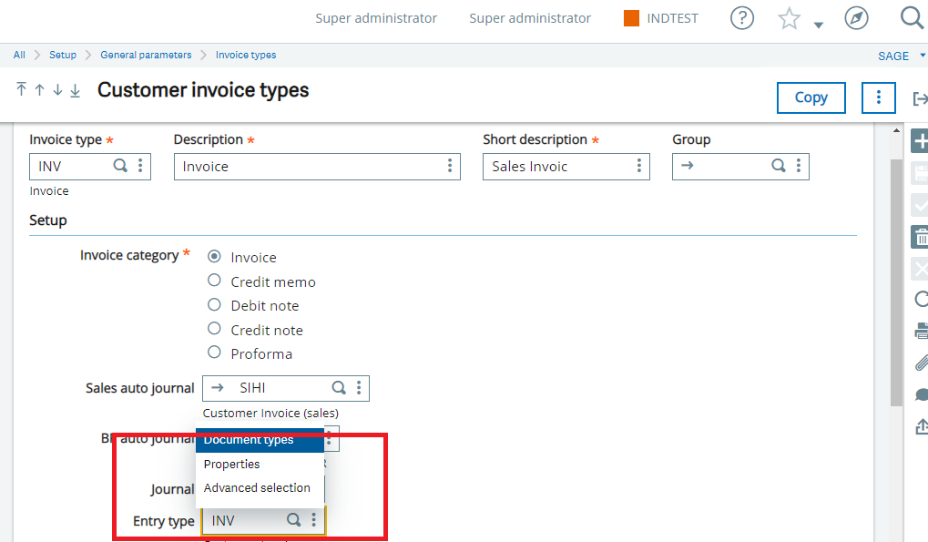Click the Copy button

811,97
